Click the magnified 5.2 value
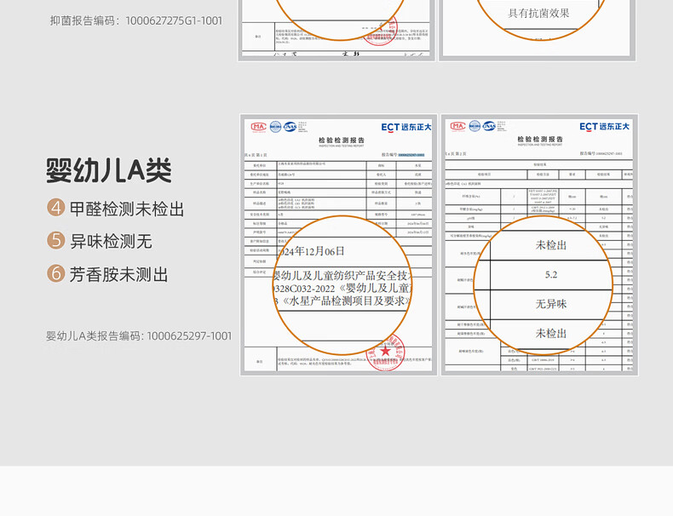The image size is (673, 516). 550,275
